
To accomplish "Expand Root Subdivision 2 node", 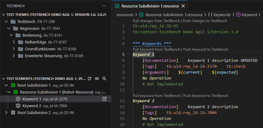I will coord(6,112).
